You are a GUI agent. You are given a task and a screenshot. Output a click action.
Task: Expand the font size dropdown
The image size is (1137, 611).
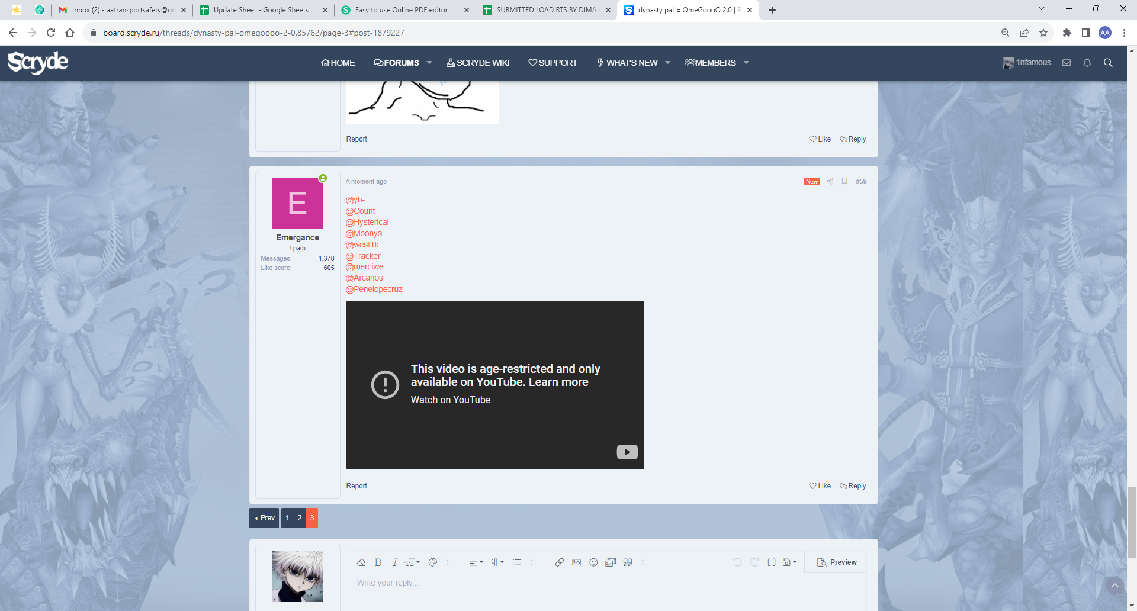[x=412, y=562]
